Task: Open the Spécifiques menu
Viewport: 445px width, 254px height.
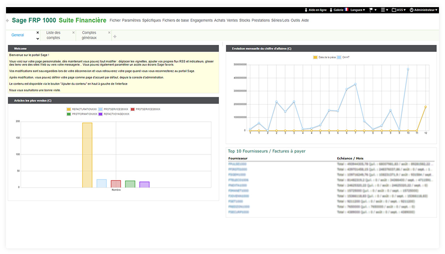Action: coord(152,21)
